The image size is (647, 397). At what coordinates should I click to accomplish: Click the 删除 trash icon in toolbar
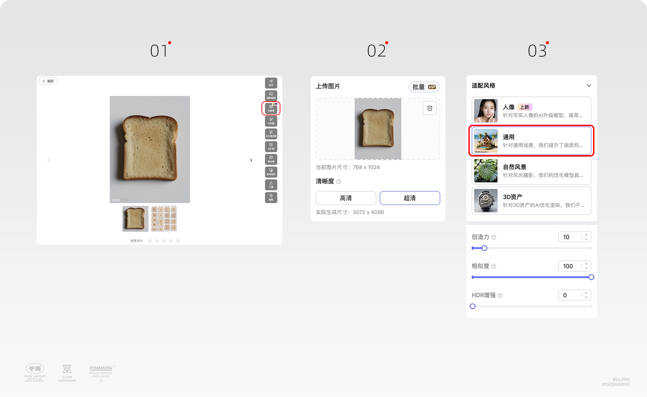click(271, 197)
